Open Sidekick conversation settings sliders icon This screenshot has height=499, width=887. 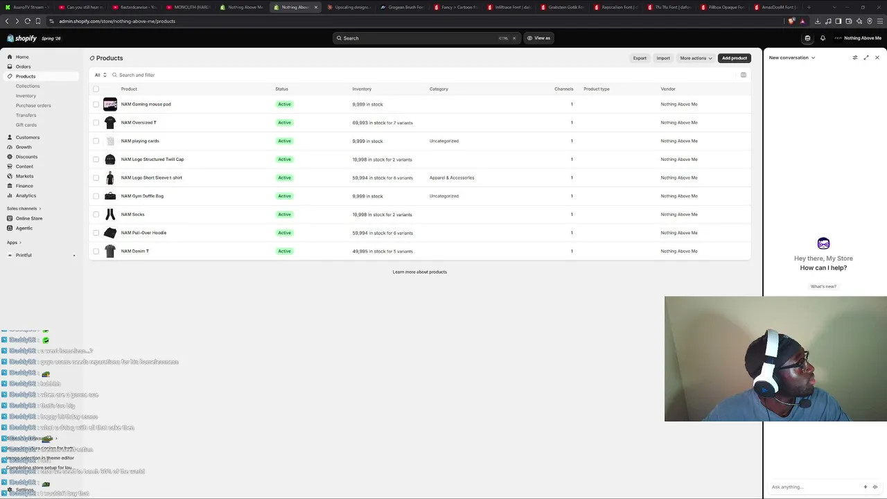pyautogui.click(x=855, y=58)
